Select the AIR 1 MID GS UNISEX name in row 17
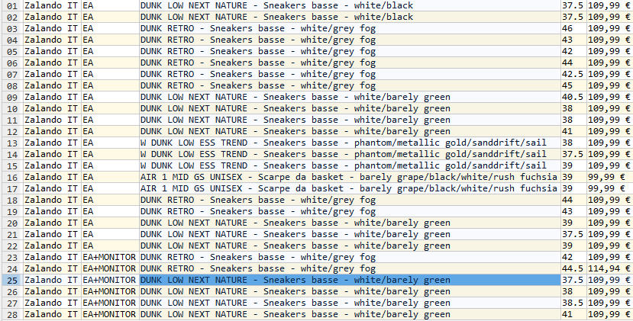 350,188
